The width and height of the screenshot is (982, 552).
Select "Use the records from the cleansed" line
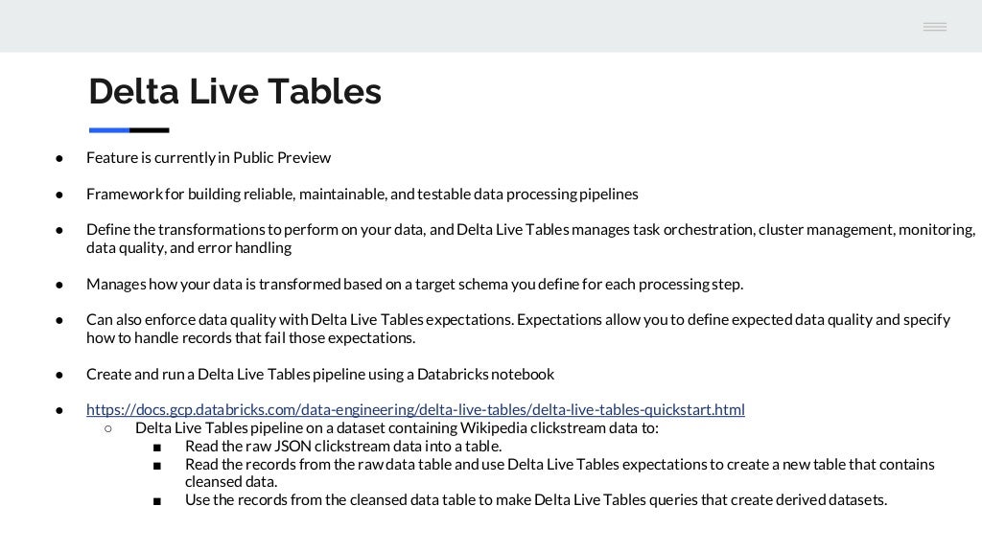coord(536,500)
